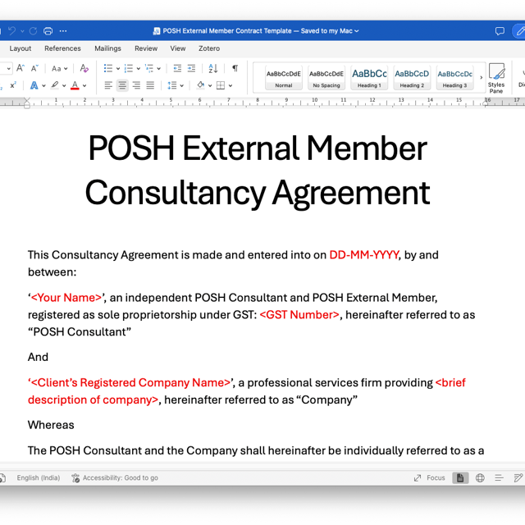Open font color dropdown arrow
Image resolution: width=525 pixels, height=525 pixels.
[84, 86]
